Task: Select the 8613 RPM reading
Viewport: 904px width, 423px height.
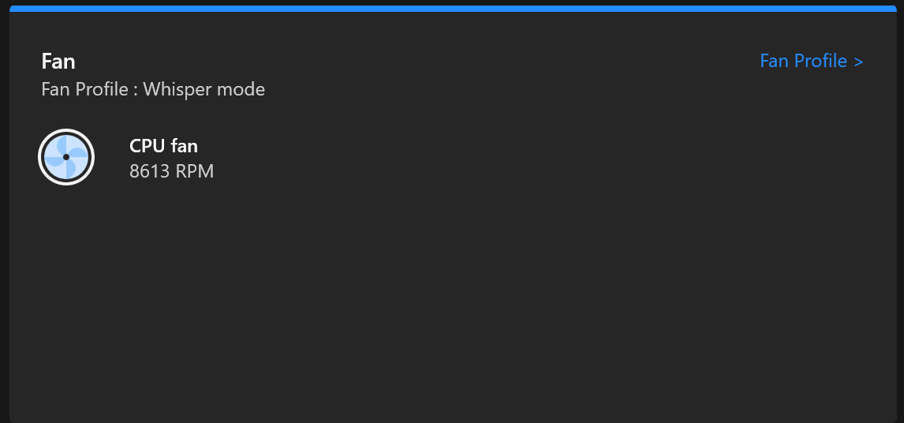Action: pos(172,171)
